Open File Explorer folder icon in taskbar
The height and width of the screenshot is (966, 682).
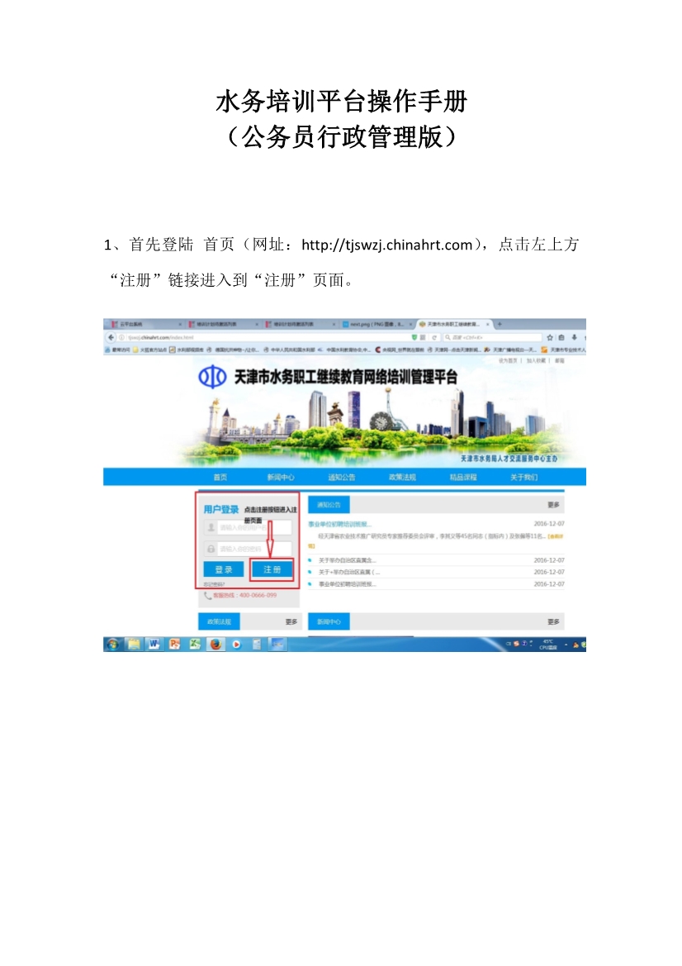click(x=134, y=644)
